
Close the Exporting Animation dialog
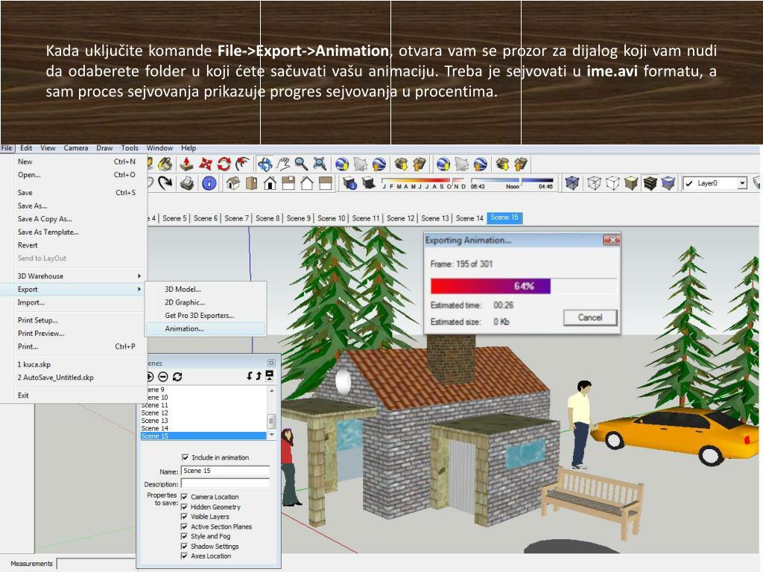pos(611,240)
